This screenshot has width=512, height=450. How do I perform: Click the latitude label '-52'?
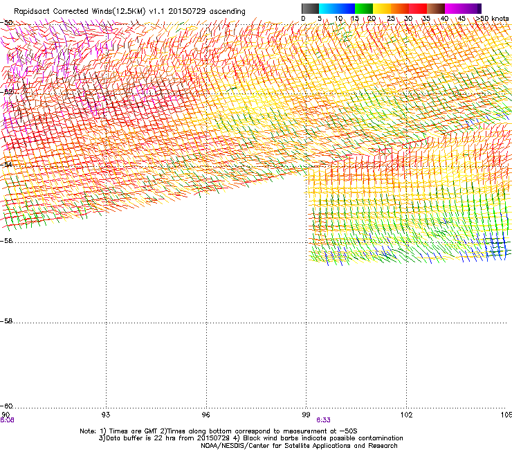click(x=7, y=91)
